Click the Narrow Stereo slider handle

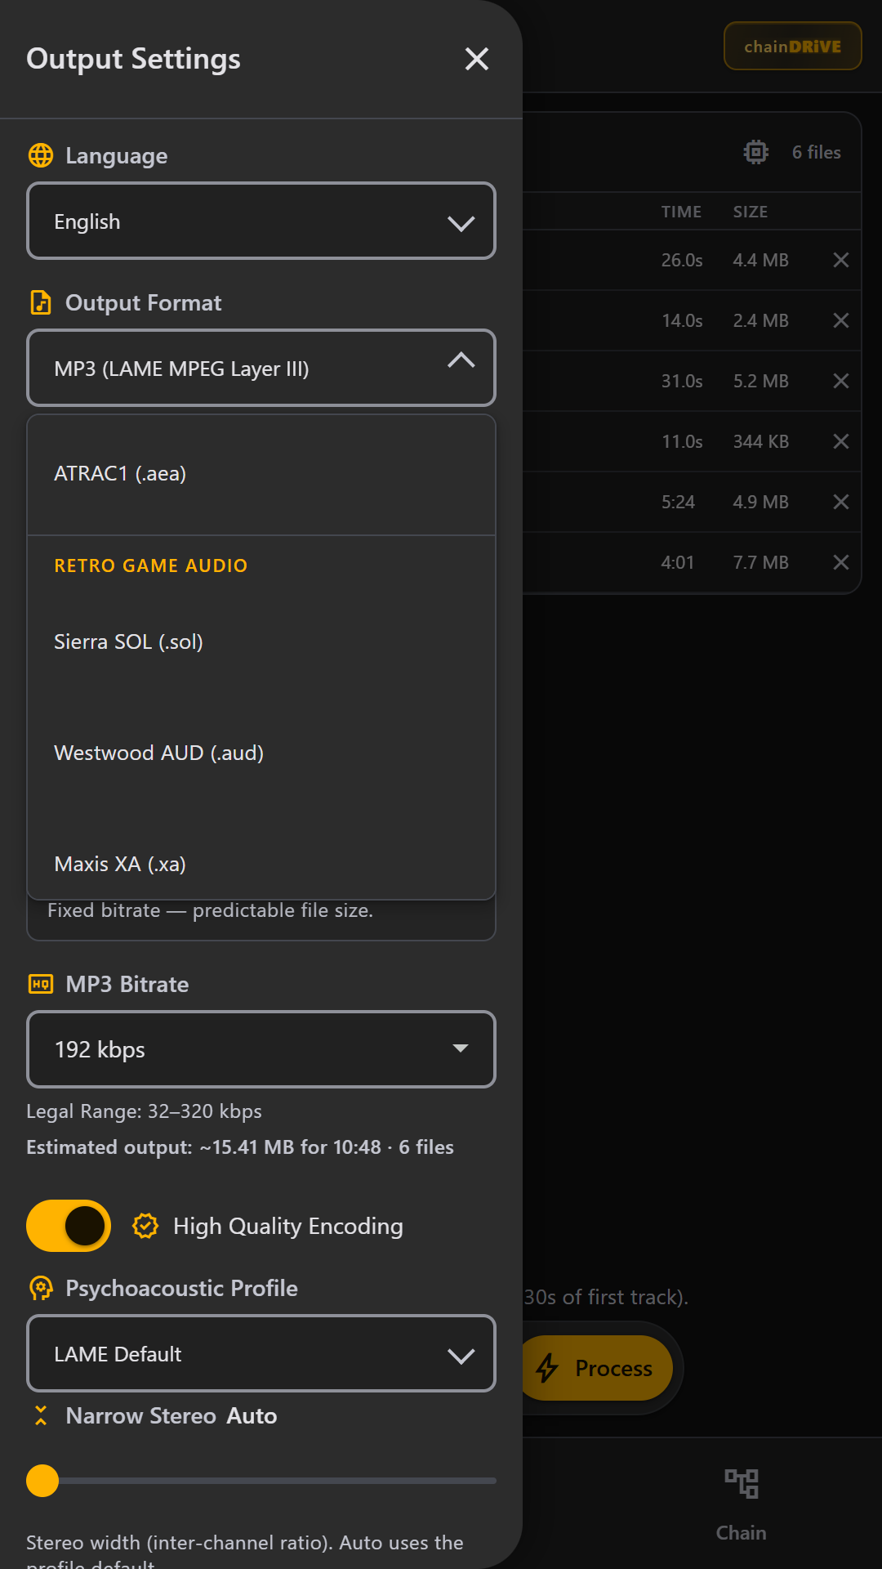(42, 1480)
